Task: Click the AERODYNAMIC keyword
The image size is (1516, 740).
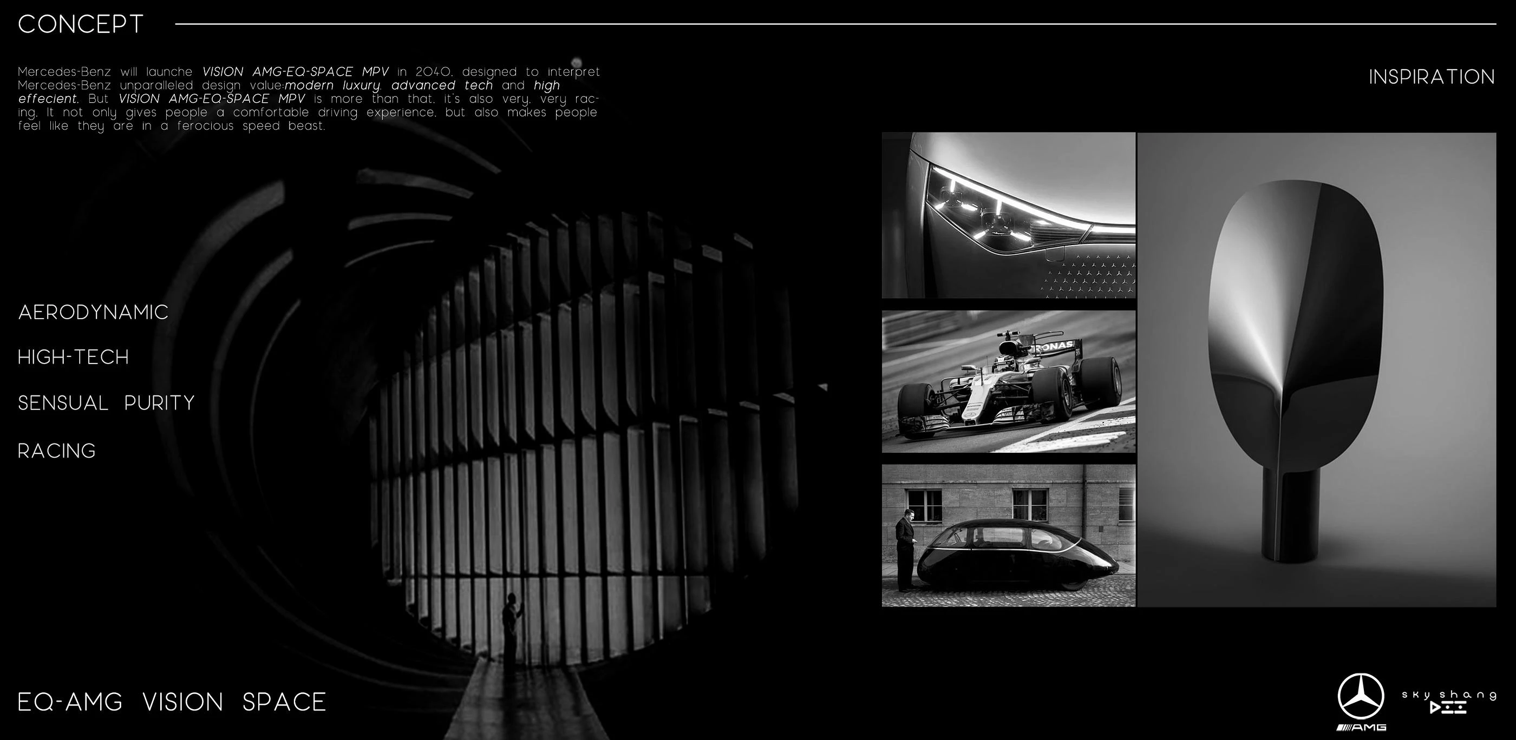Action: pos(93,312)
